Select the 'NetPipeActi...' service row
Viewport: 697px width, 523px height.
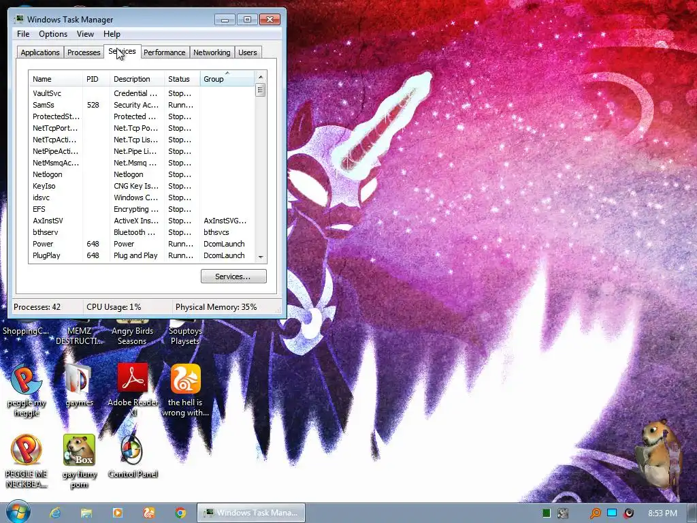142,151
